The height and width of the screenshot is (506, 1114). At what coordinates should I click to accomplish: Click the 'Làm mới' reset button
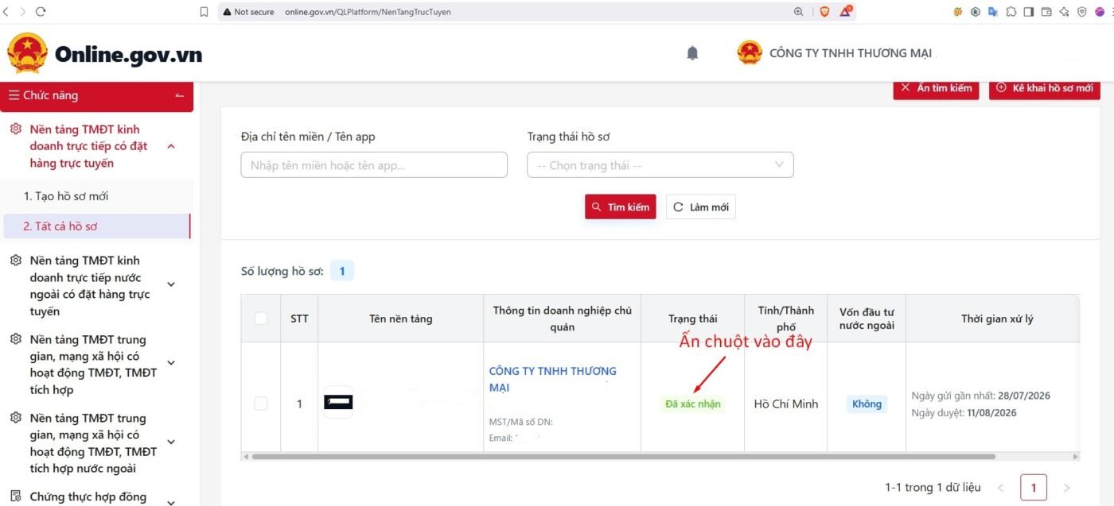coord(700,207)
